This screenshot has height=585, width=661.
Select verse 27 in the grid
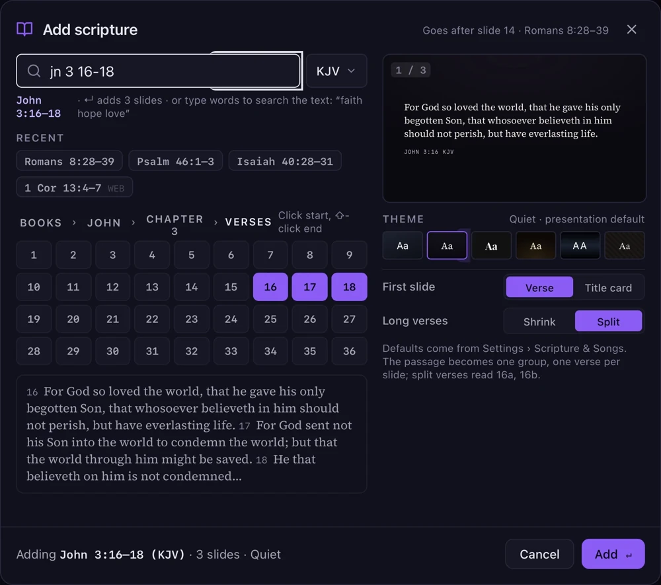pyautogui.click(x=349, y=319)
